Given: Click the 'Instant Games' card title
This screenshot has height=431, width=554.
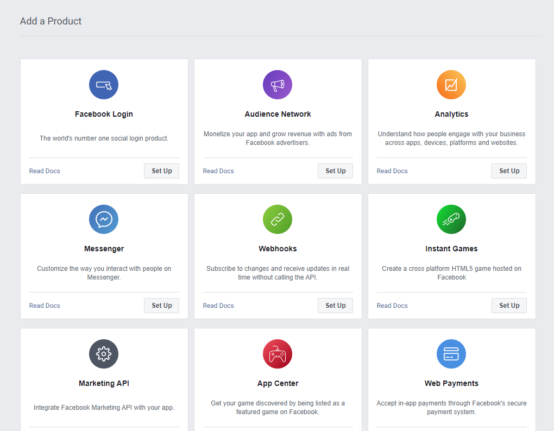Looking at the screenshot, I should (x=451, y=249).
